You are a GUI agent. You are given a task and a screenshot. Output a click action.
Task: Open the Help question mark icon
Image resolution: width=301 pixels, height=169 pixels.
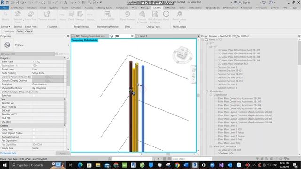click(271, 2)
